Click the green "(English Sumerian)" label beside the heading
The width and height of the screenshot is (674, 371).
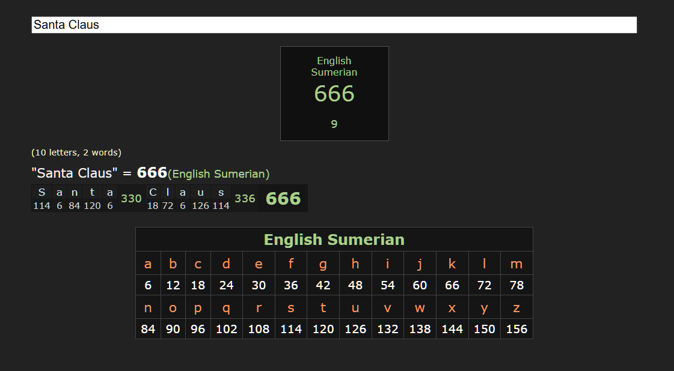click(218, 174)
